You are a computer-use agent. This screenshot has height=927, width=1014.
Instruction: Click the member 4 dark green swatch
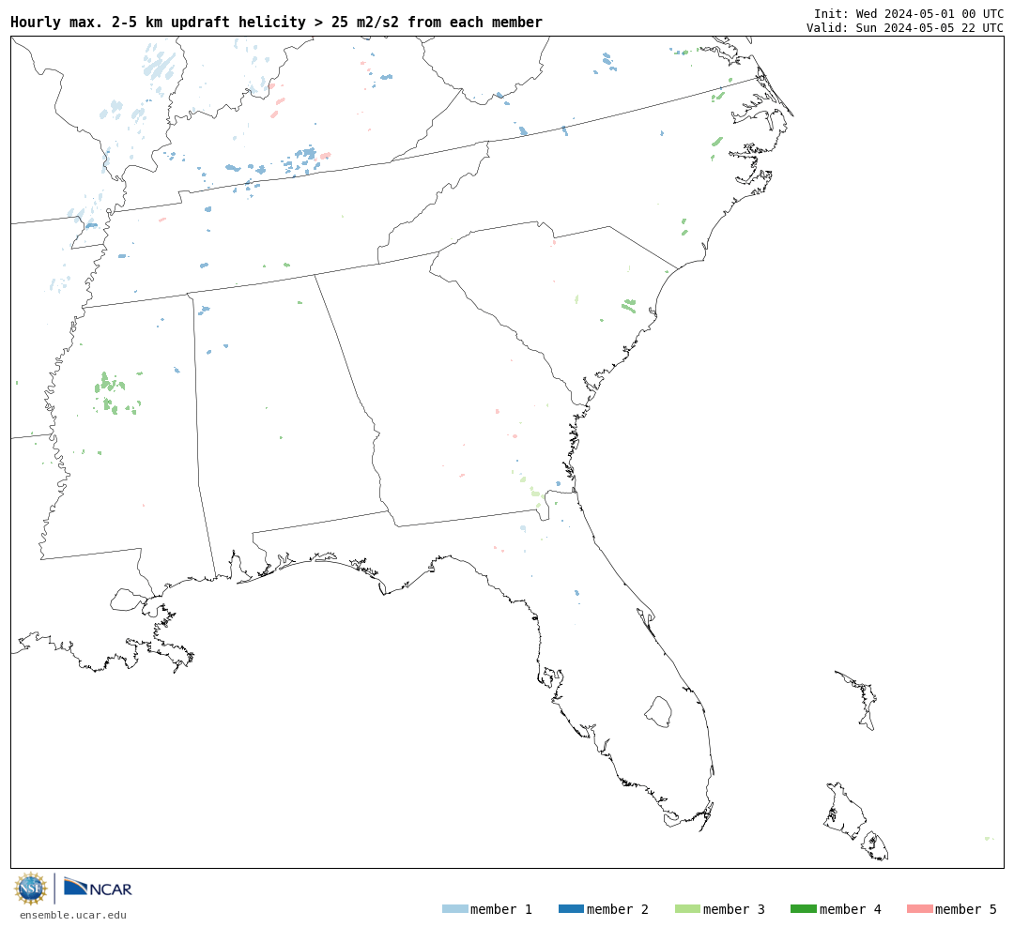803,909
